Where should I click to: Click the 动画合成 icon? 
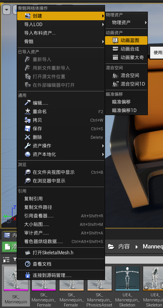point(115,49)
